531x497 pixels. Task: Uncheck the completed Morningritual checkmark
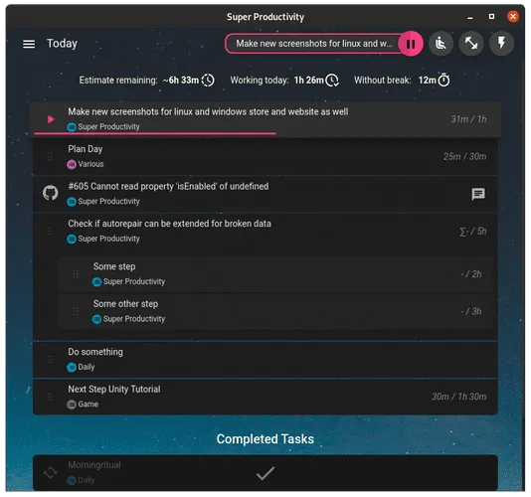(265, 473)
